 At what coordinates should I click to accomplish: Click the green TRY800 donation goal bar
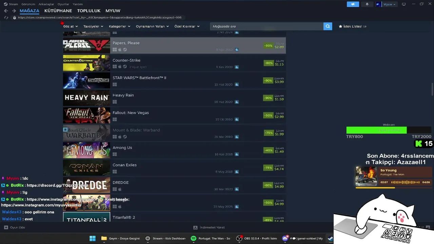(x=376, y=130)
